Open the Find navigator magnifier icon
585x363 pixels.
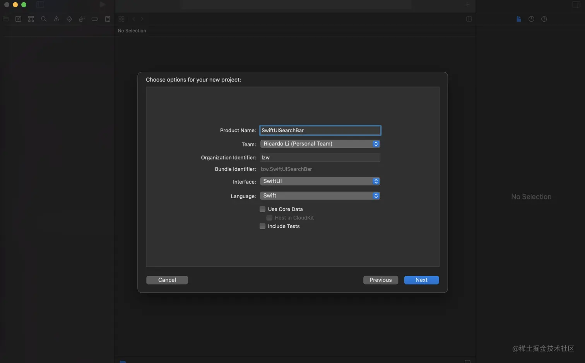[x=44, y=19]
